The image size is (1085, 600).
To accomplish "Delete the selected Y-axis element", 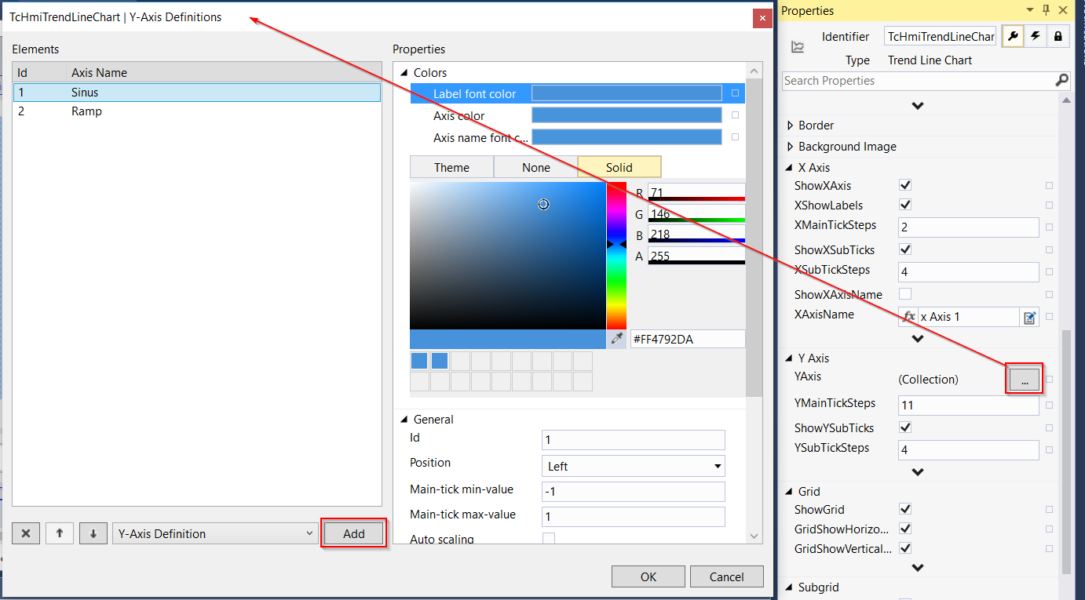I will tap(26, 533).
